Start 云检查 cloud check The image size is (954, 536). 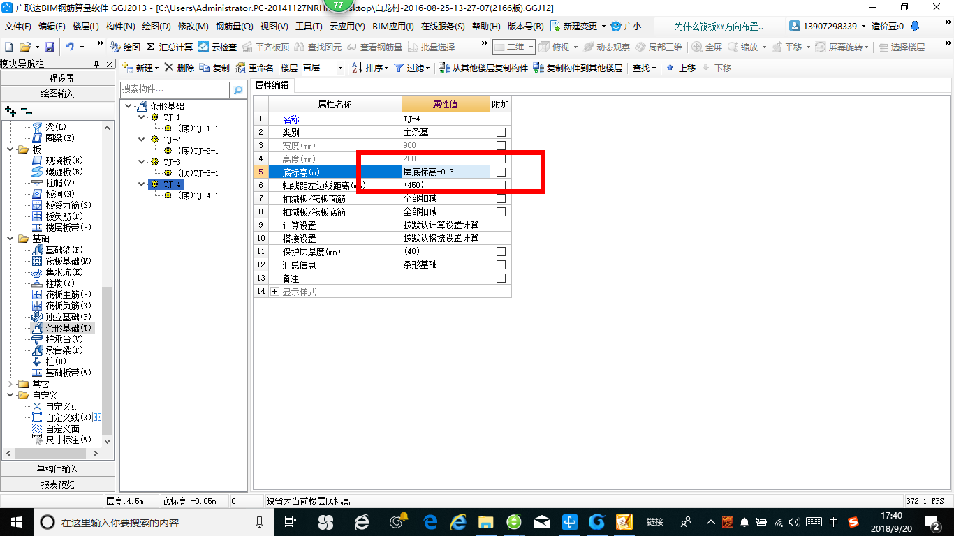point(217,47)
